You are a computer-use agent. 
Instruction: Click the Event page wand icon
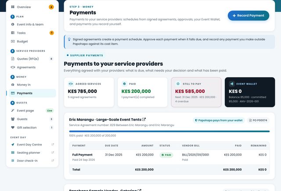click(x=13, y=110)
